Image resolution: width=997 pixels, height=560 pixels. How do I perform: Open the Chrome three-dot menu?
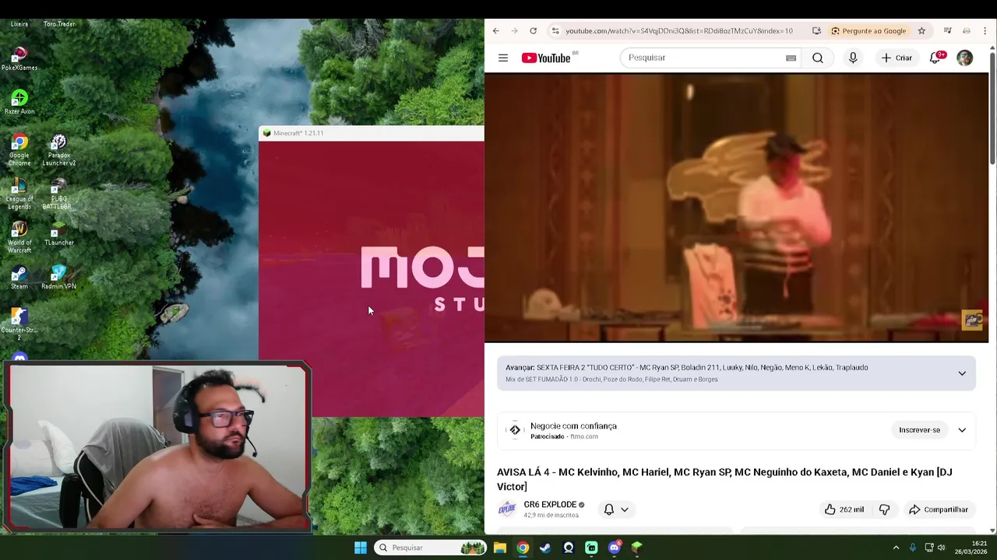pos(985,31)
